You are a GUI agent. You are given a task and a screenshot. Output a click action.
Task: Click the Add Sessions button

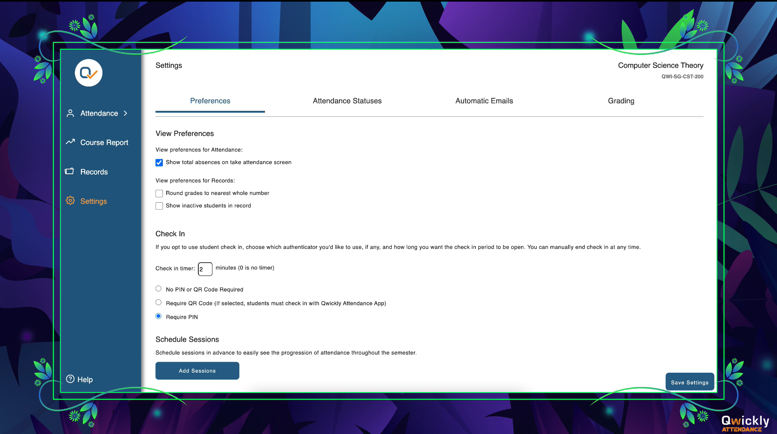pos(198,371)
